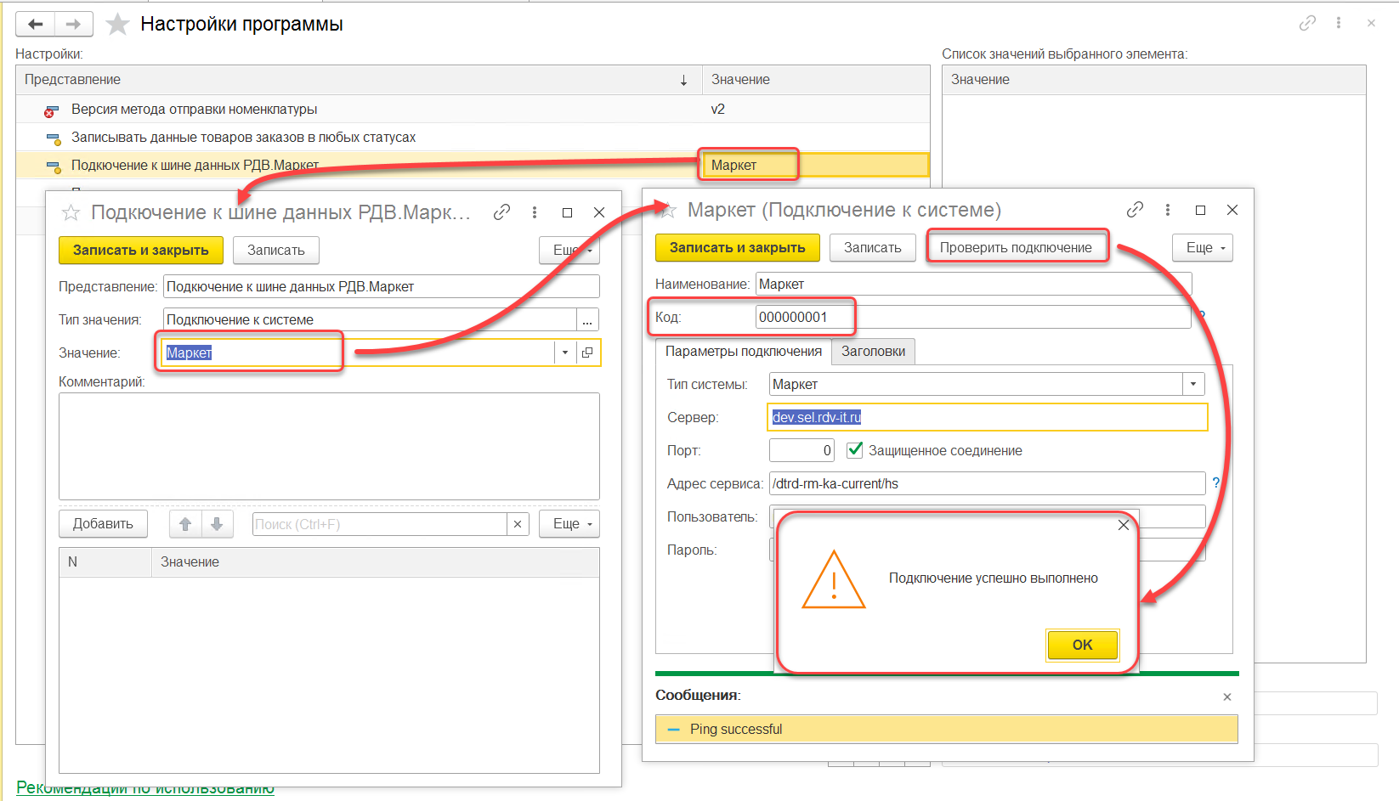Select Параметры подключения tab
This screenshot has width=1399, height=801.
743,352
